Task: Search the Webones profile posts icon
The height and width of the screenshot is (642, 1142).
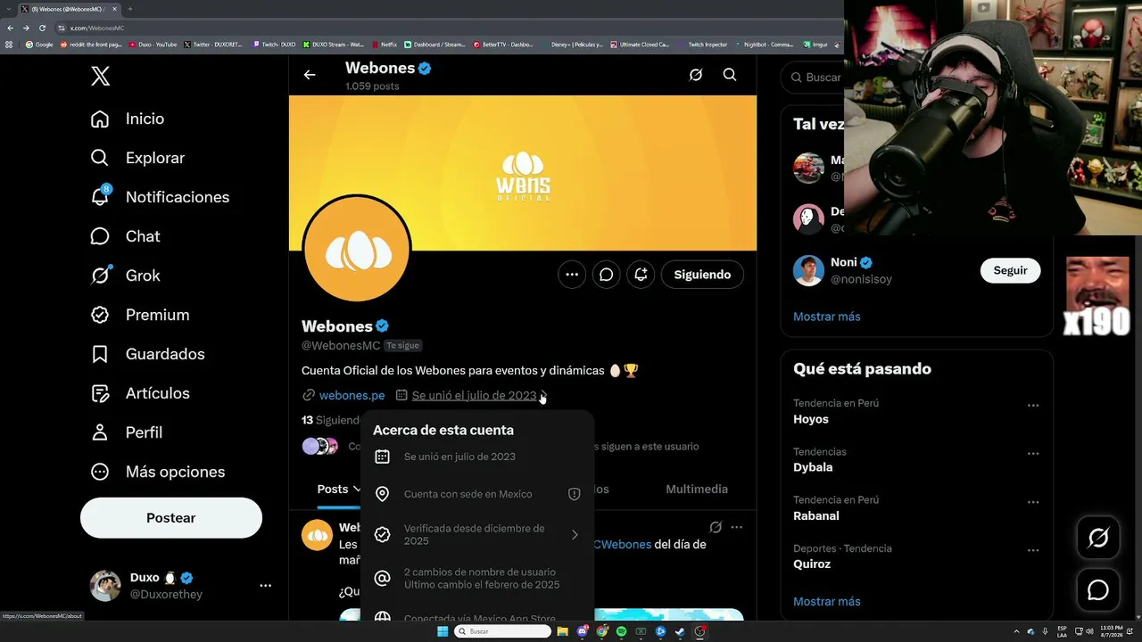Action: coord(730,75)
